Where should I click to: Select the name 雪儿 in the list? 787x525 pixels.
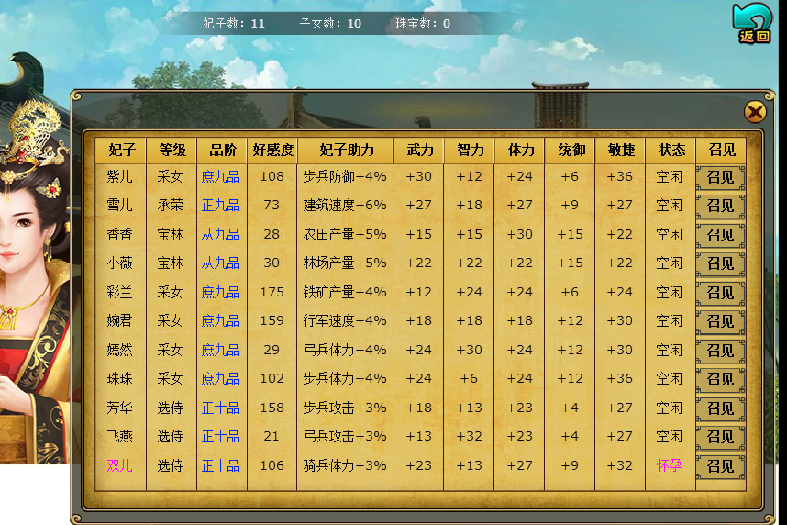119,206
